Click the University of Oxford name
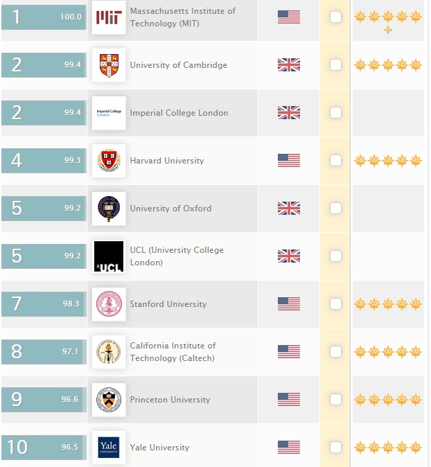The height and width of the screenshot is (467, 431). [170, 209]
